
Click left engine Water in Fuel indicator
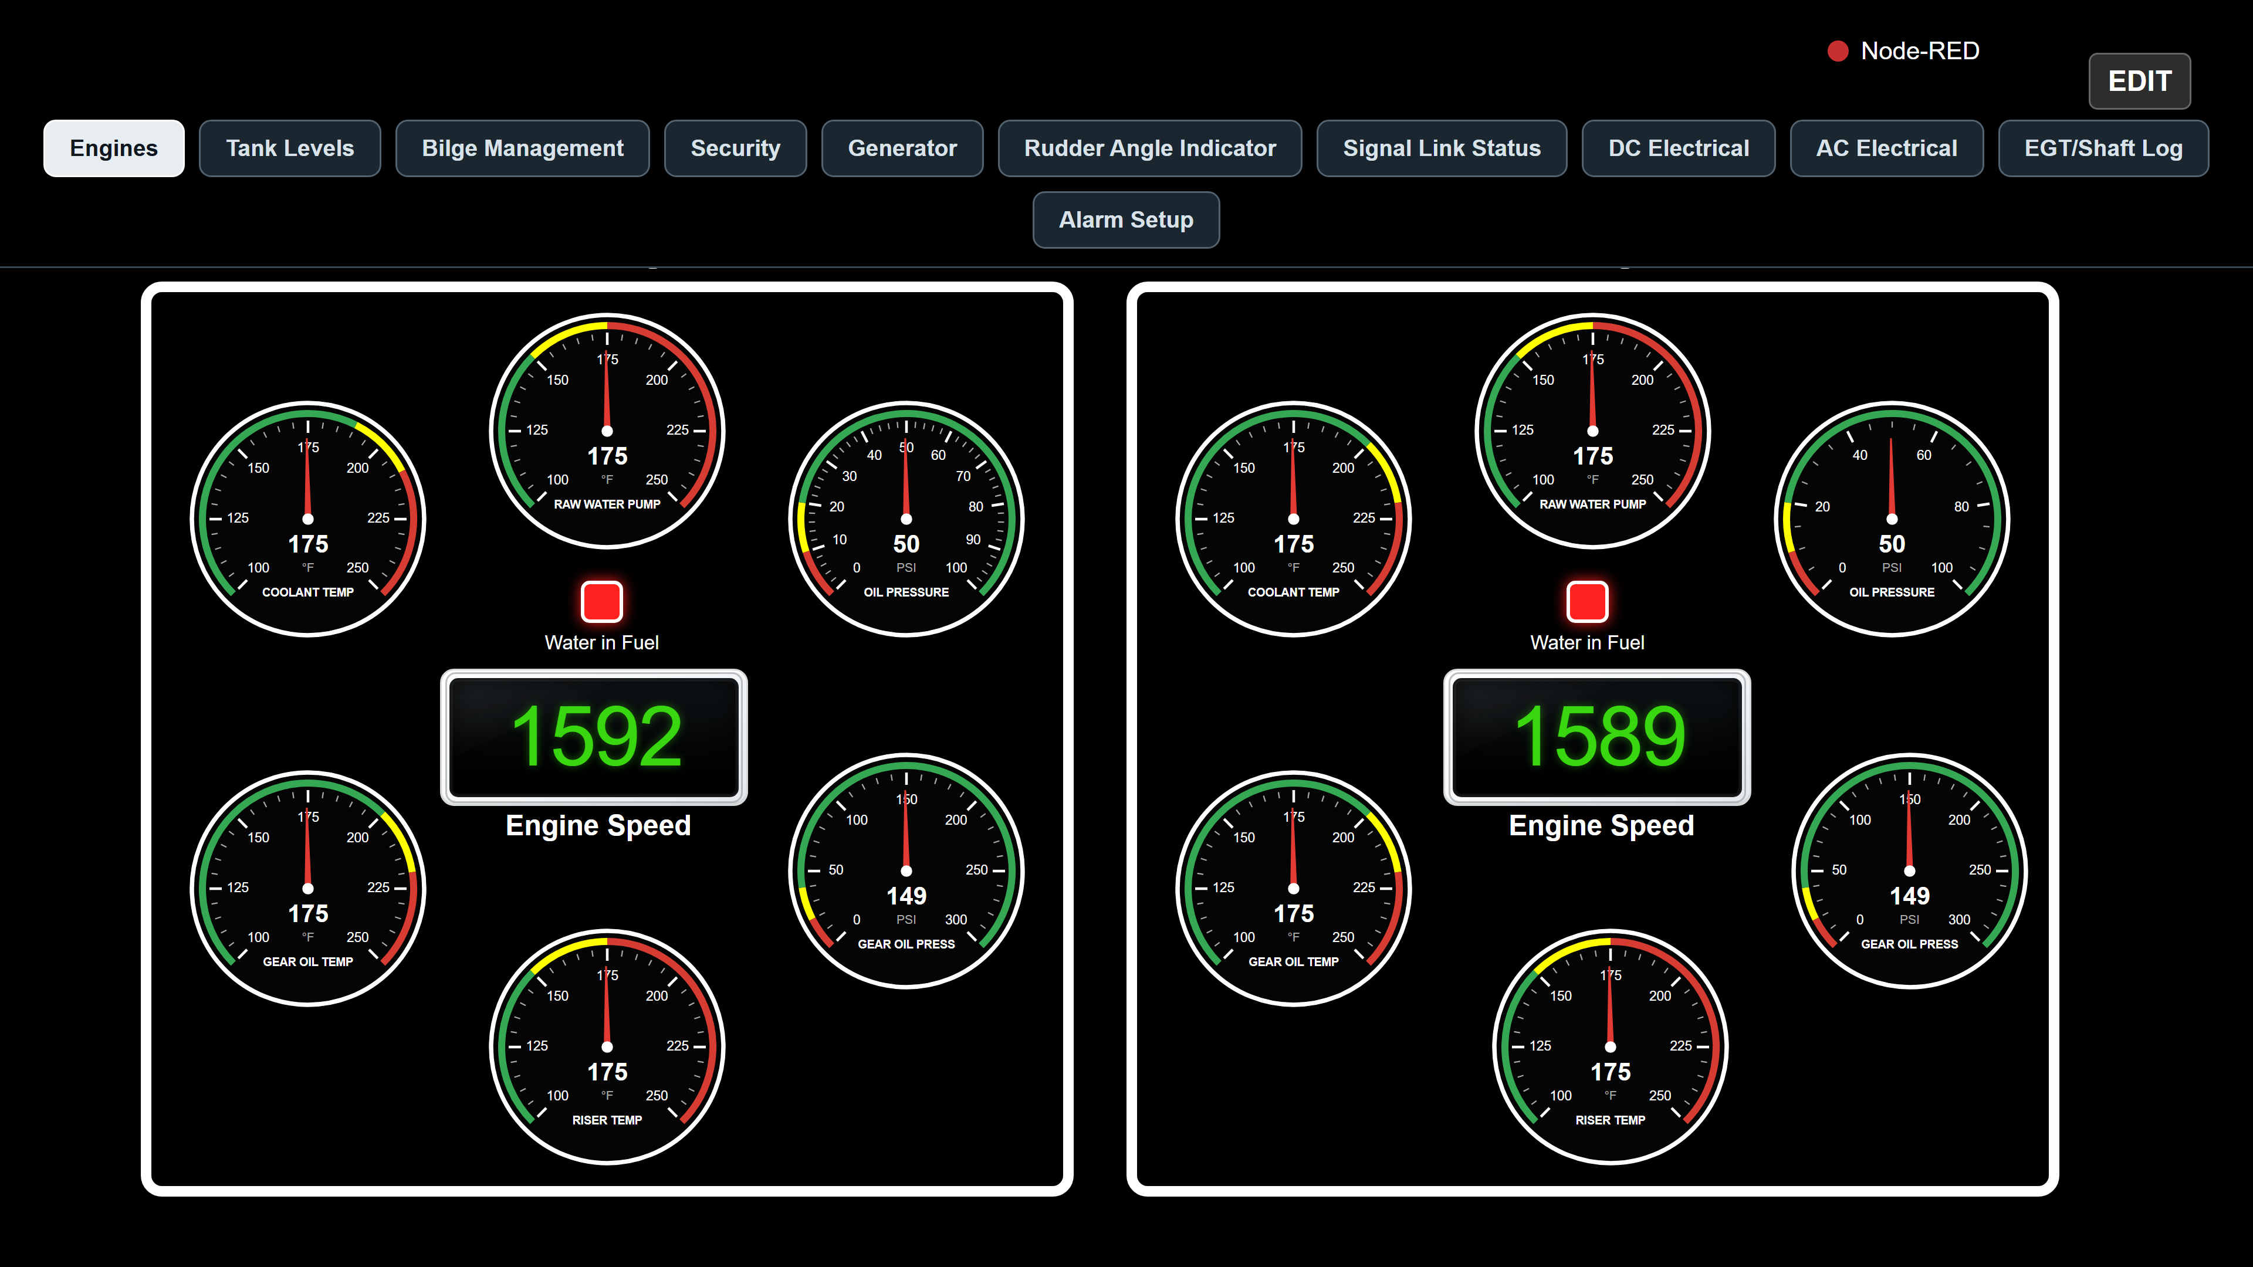[x=602, y=602]
